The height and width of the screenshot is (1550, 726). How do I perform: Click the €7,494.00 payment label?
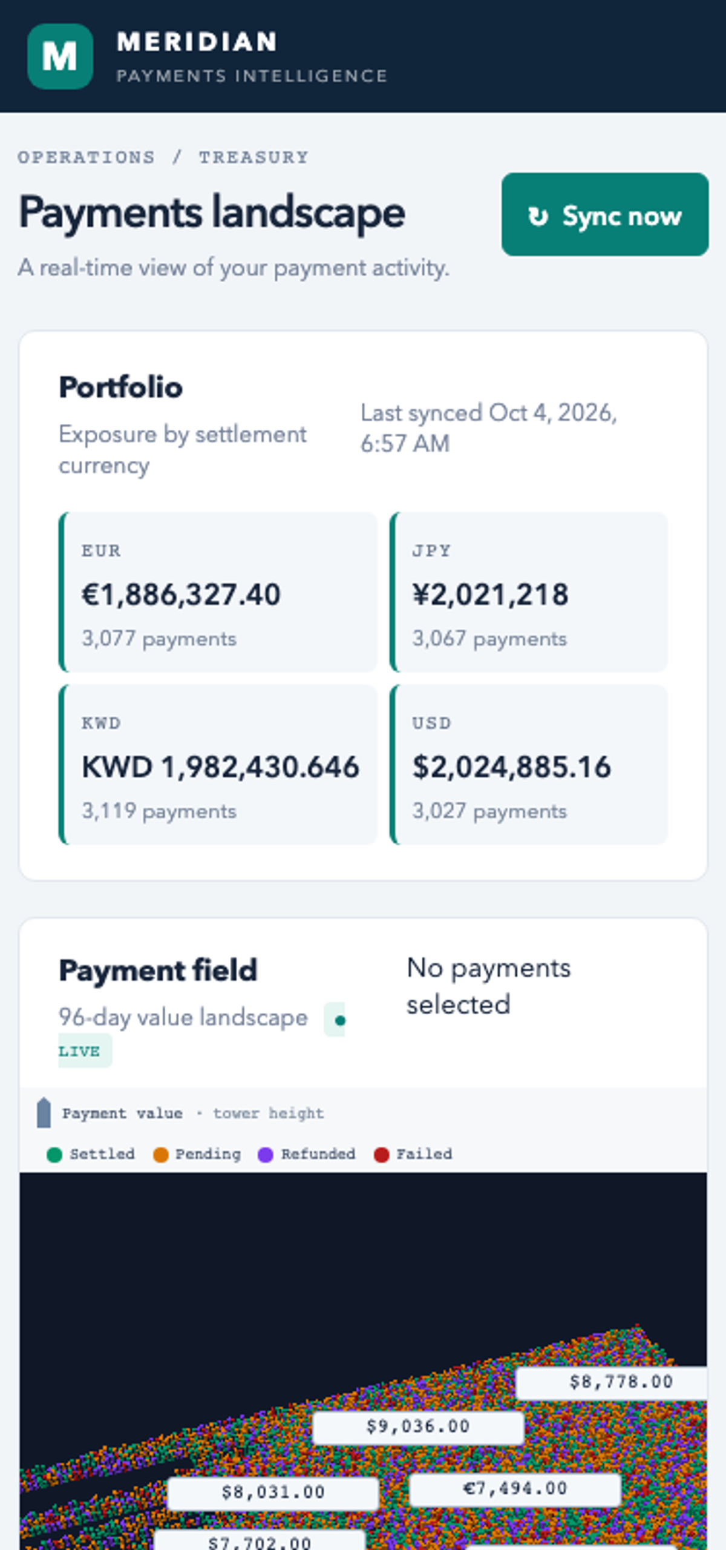(515, 1489)
